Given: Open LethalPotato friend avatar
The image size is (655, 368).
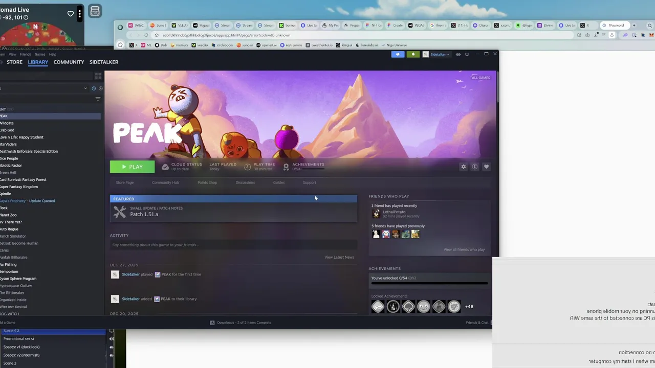Looking at the screenshot, I should tap(377, 214).
